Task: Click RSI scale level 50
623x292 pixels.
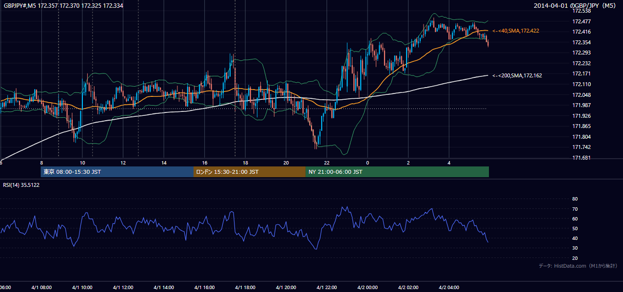Action: (575, 228)
